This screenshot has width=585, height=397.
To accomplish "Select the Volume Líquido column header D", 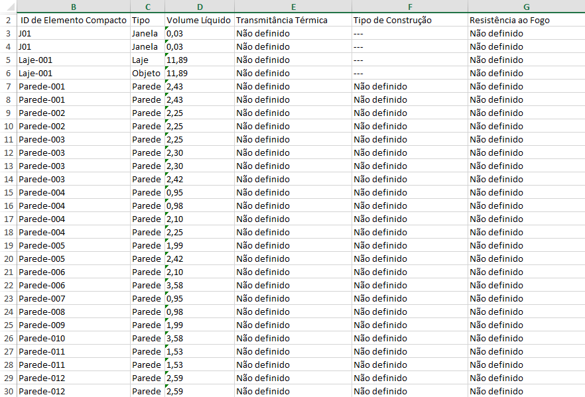I will pyautogui.click(x=199, y=8).
